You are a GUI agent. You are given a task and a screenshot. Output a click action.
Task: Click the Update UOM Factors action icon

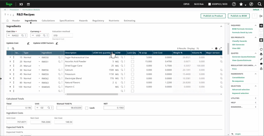[57, 43]
